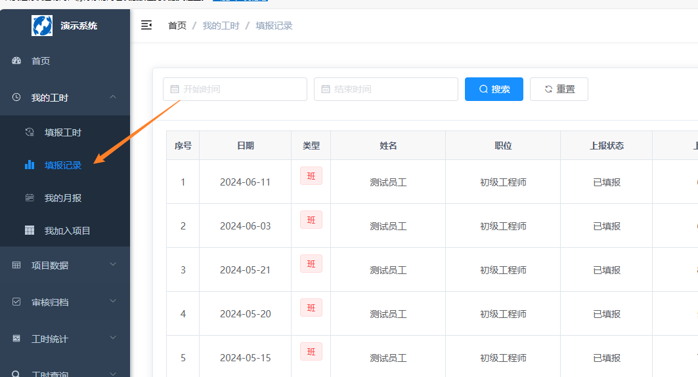Open 我的月报 submenu item

coord(65,198)
